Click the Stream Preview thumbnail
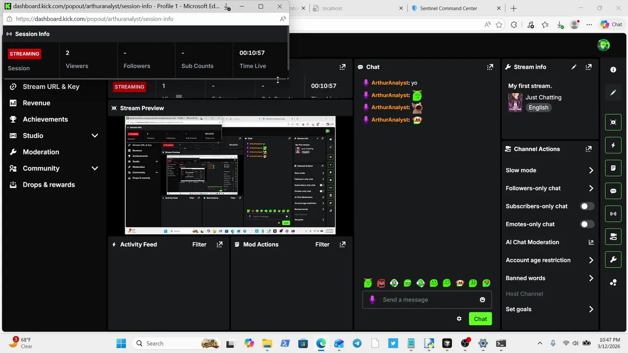The width and height of the screenshot is (628, 353). tap(230, 175)
